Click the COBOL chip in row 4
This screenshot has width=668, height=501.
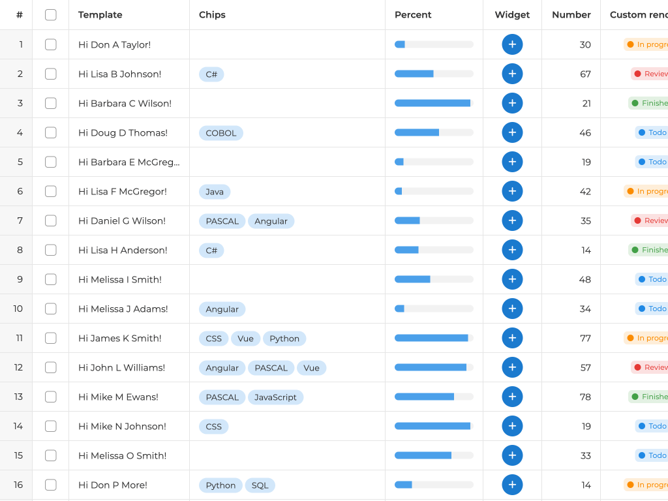pyautogui.click(x=221, y=133)
